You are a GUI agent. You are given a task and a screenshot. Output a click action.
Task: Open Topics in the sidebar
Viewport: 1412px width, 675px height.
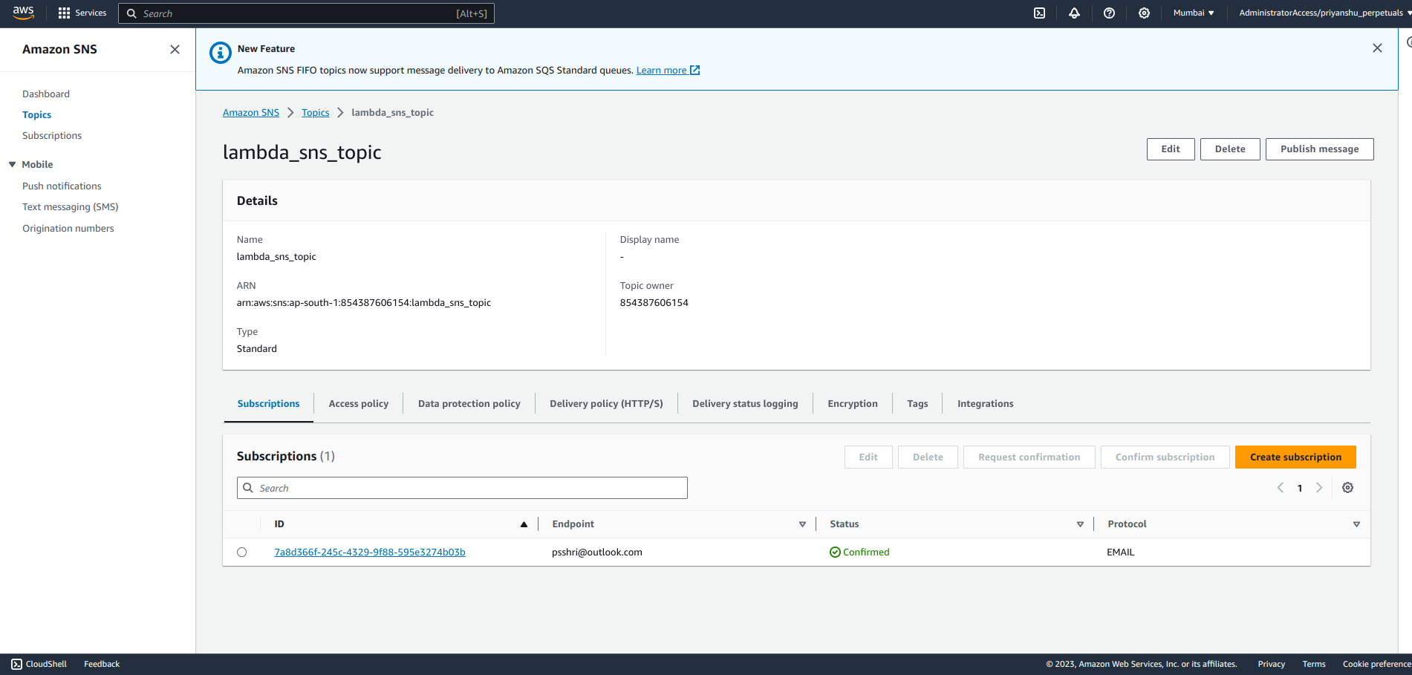click(36, 114)
